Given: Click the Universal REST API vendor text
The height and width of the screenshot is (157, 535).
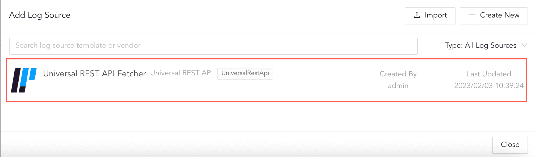Looking at the screenshot, I should [x=181, y=73].
